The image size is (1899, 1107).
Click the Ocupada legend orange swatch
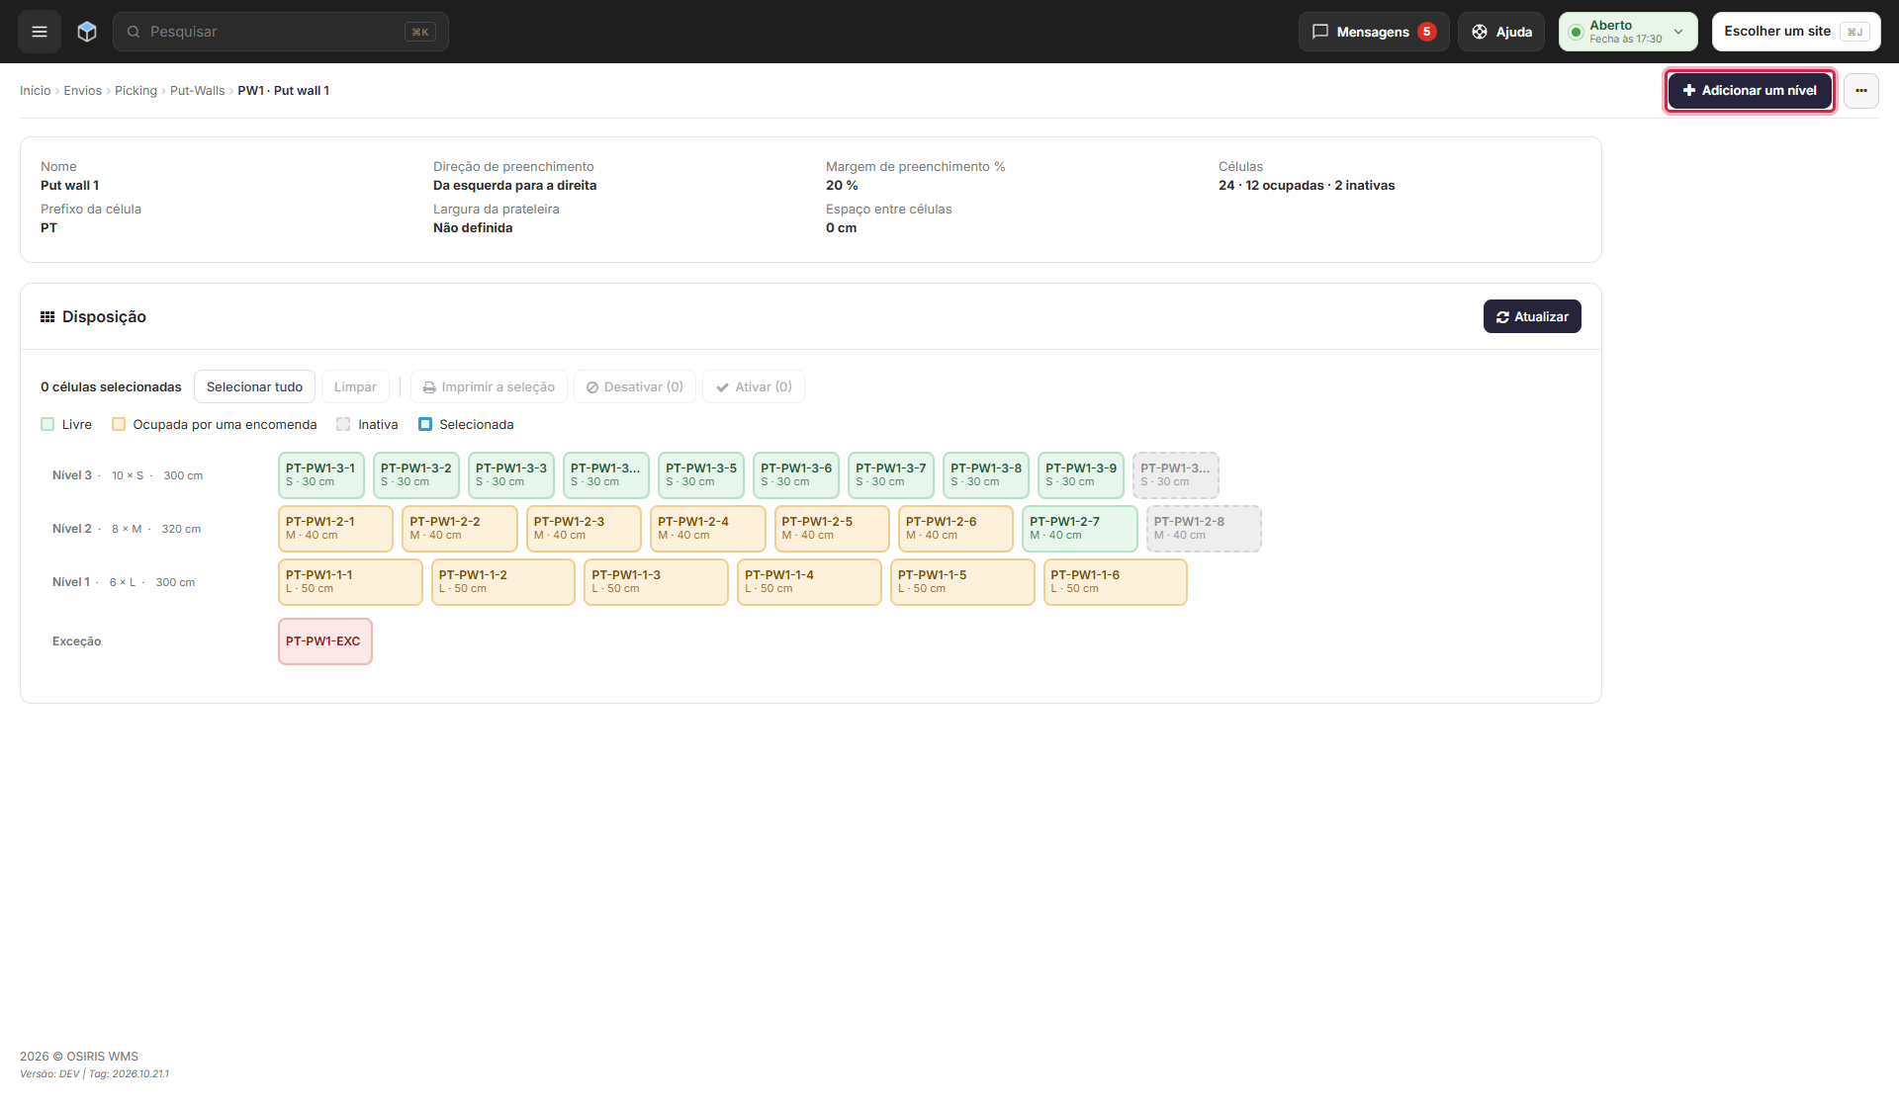click(x=119, y=424)
